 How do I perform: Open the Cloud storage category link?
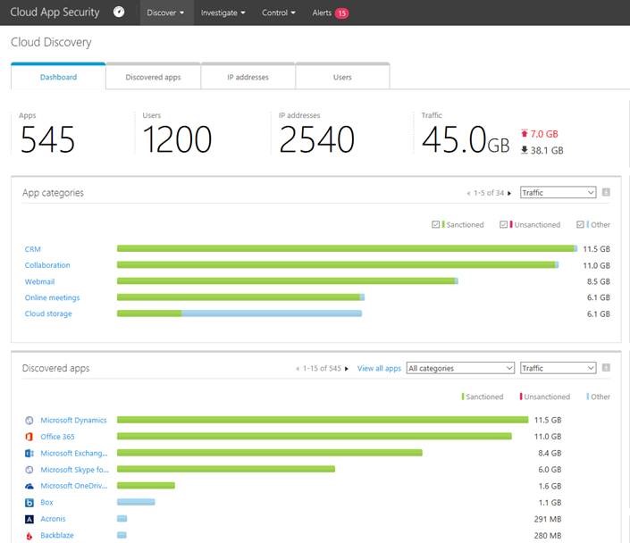pos(48,313)
